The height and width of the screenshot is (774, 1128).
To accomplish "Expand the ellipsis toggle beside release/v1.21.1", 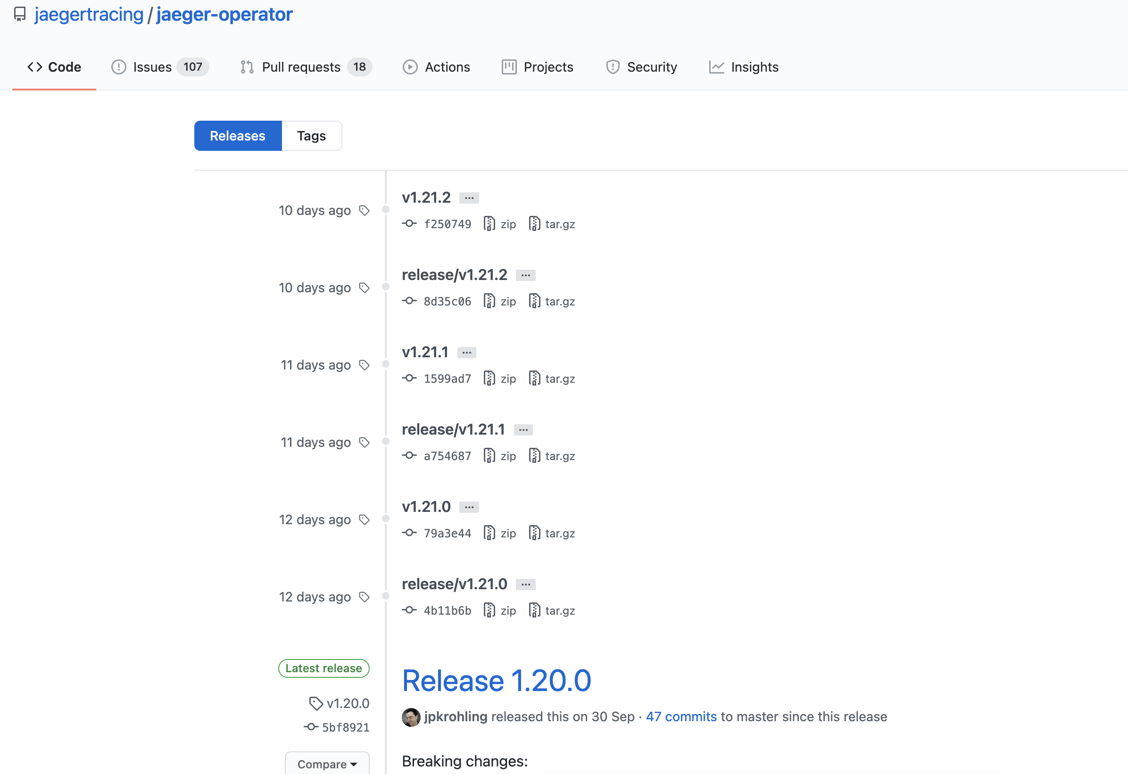I will [523, 430].
